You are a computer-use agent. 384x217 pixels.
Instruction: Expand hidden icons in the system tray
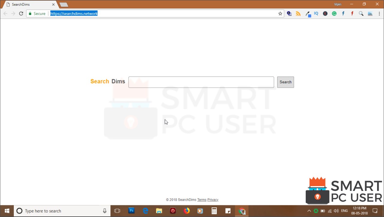click(x=309, y=211)
